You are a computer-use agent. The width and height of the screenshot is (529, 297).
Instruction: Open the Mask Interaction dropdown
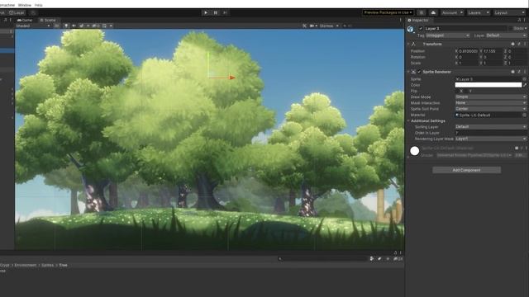point(490,103)
